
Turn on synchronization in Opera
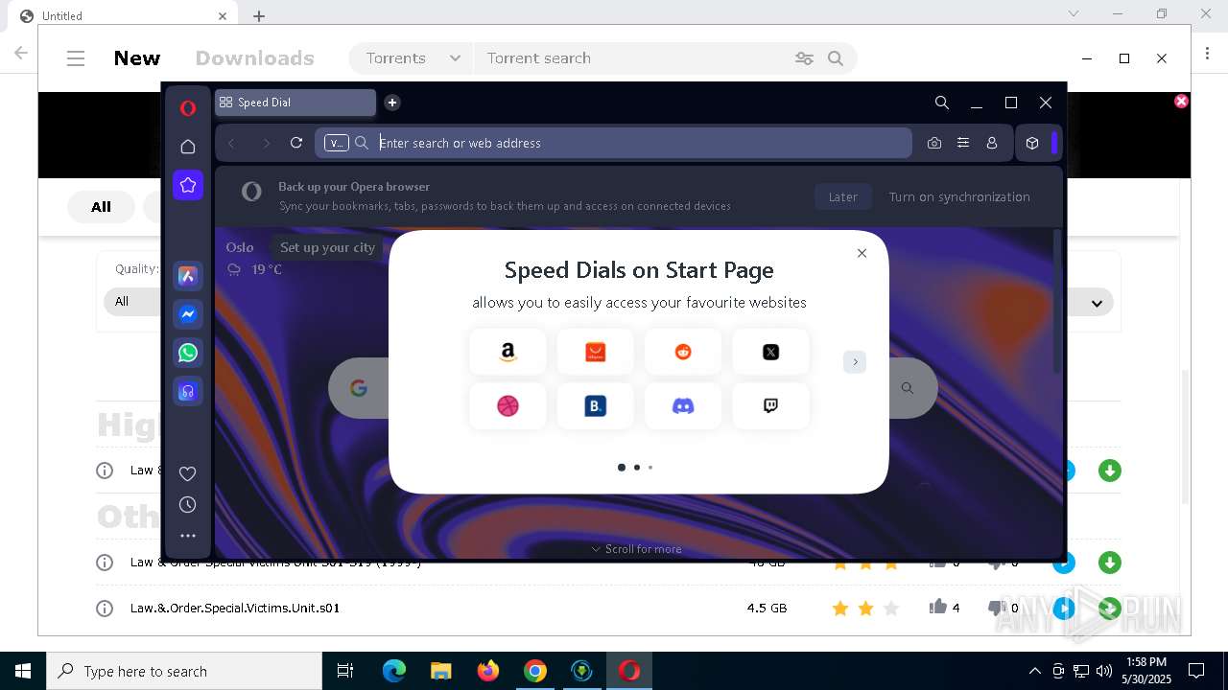[959, 196]
